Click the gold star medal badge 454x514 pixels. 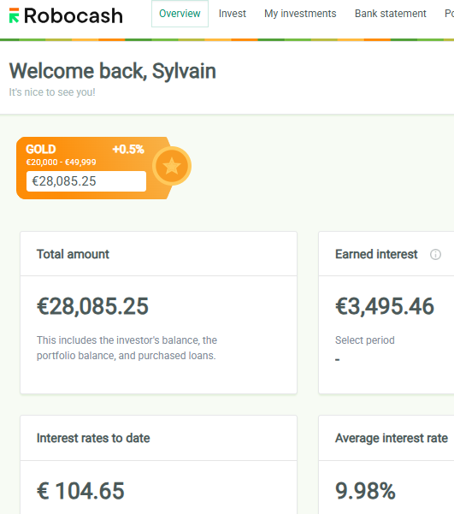[172, 166]
